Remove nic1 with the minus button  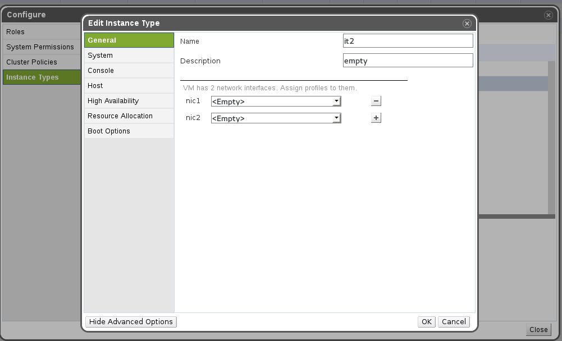[376, 101]
